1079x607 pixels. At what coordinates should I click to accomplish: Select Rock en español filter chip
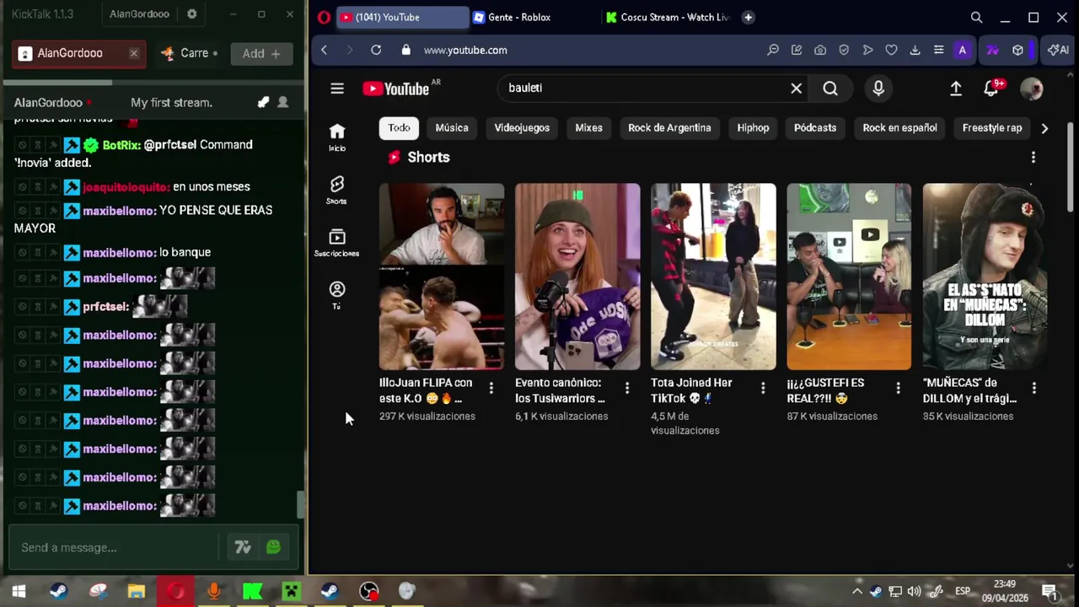pyautogui.click(x=899, y=128)
